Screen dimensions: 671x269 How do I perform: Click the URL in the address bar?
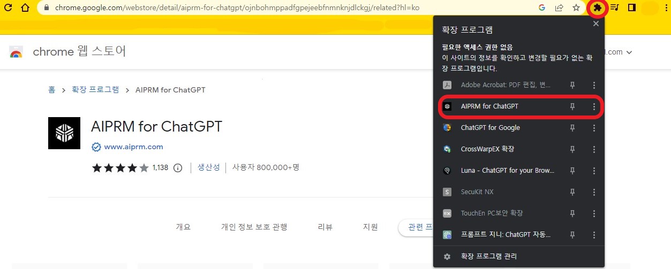tap(237, 8)
